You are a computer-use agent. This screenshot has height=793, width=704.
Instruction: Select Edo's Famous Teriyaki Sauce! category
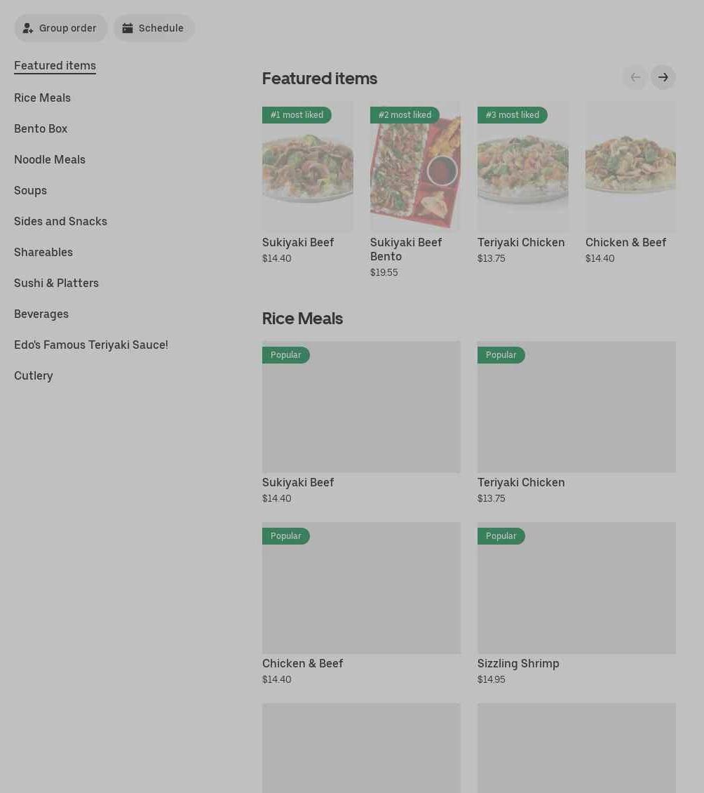[x=91, y=345]
